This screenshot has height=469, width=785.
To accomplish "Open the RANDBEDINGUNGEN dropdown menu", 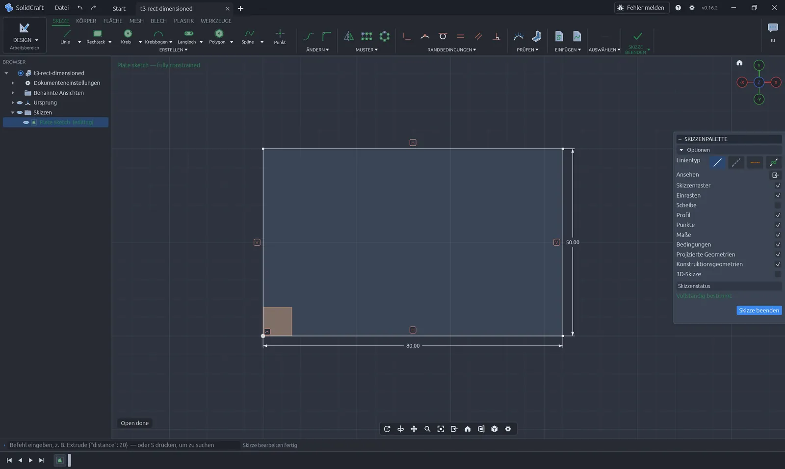I will pyautogui.click(x=451, y=50).
